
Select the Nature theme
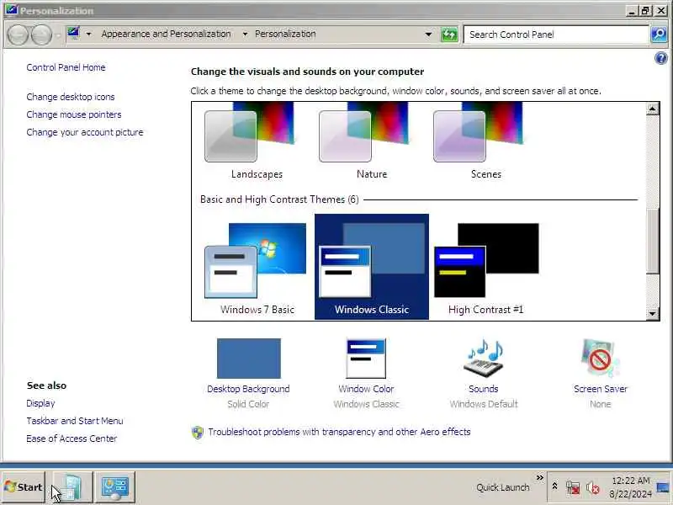point(372,141)
